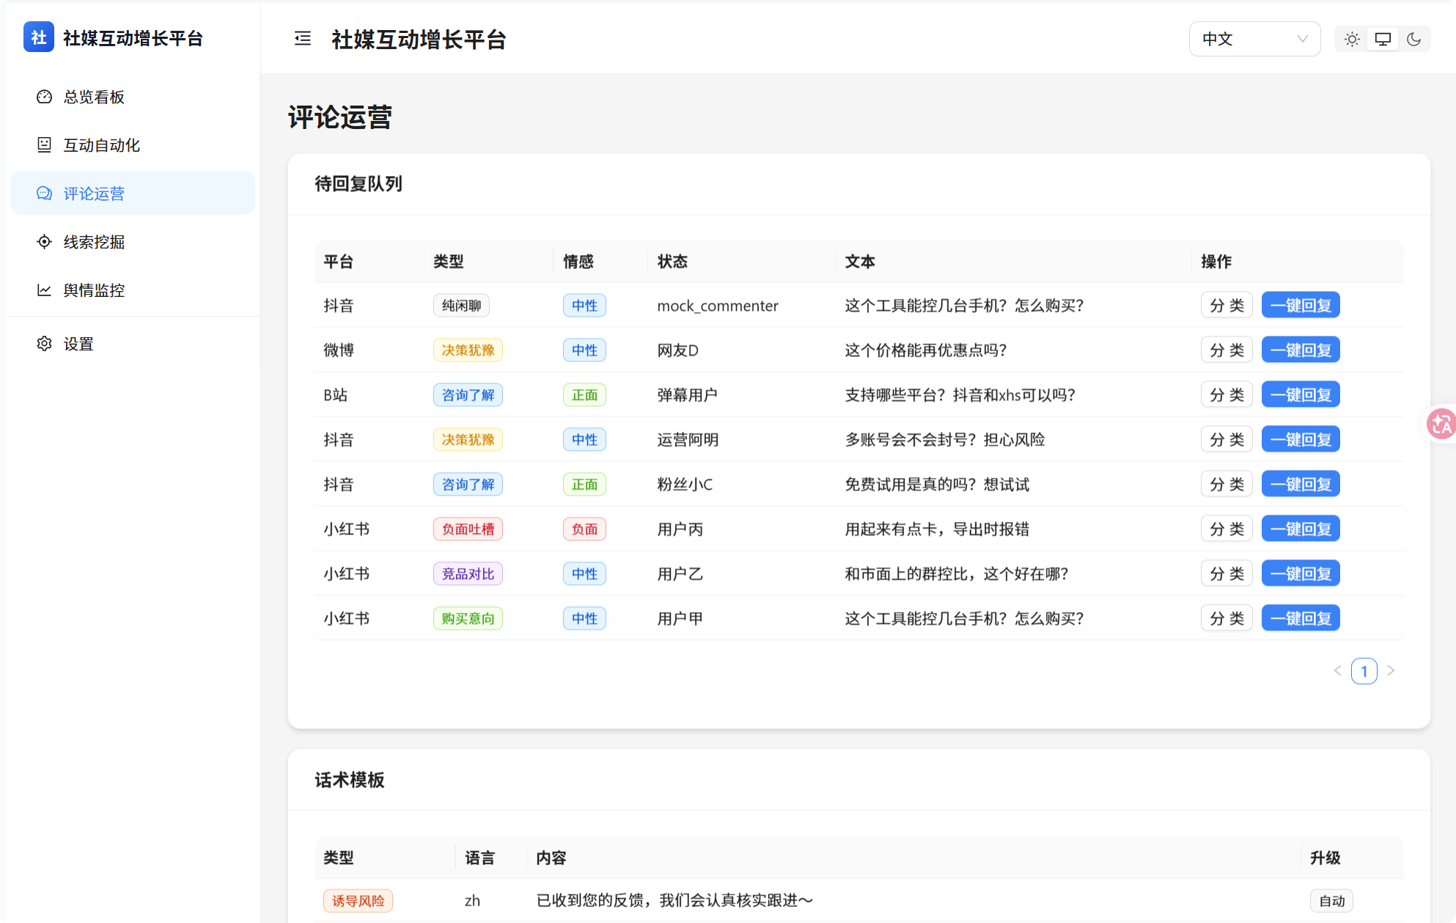The width and height of the screenshot is (1456, 923).
Task: Click the 互动自动化 robot icon
Action: [44, 145]
